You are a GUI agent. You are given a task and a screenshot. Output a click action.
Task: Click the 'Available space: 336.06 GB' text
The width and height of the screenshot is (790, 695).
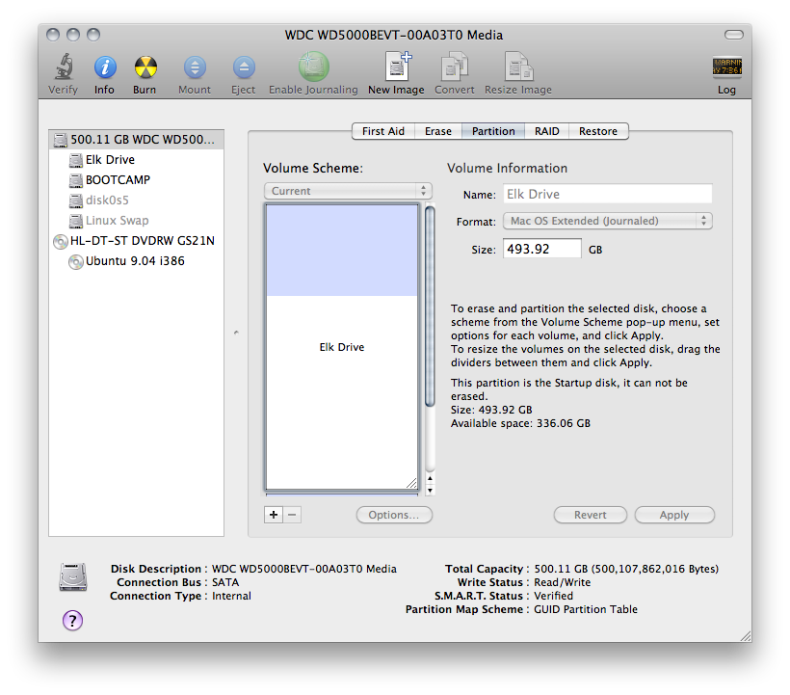[x=520, y=423]
